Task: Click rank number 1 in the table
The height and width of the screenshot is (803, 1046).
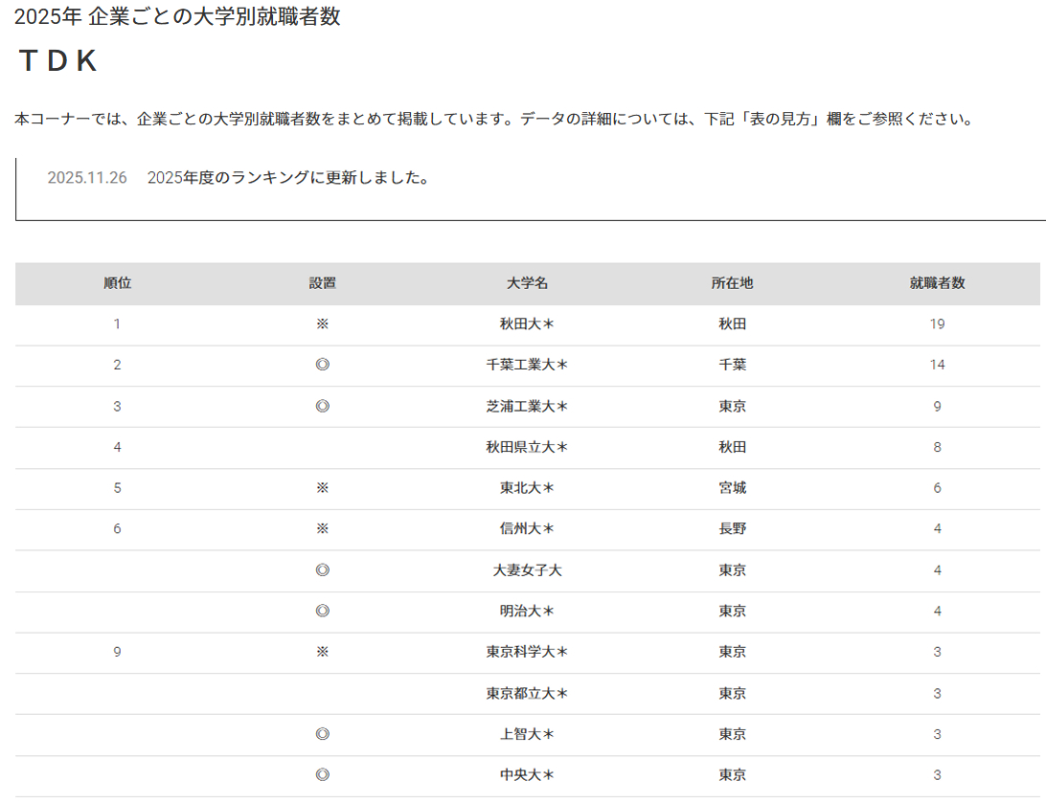Action: point(118,323)
